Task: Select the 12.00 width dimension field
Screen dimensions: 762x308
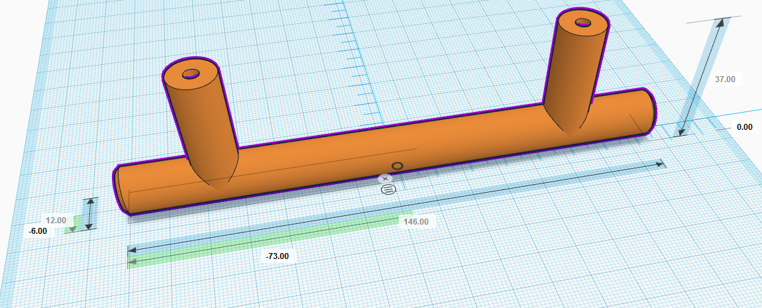Action: (56, 220)
